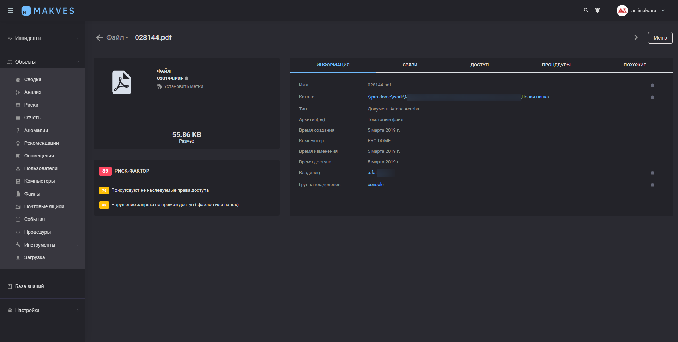Image resolution: width=678 pixels, height=342 pixels.
Task: Click the large PDF file icon
Action: click(122, 82)
